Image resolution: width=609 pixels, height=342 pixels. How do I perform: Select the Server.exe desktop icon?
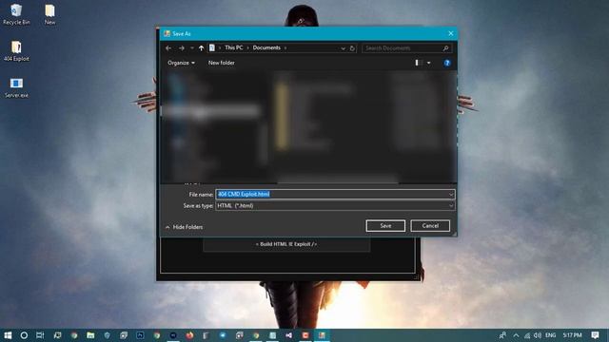(16, 87)
